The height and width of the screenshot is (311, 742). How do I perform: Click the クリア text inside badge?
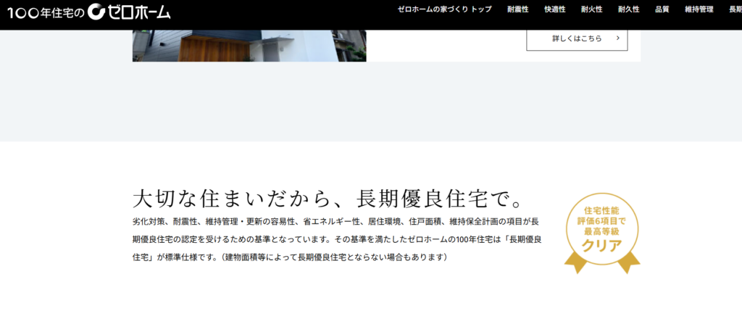pos(601,244)
